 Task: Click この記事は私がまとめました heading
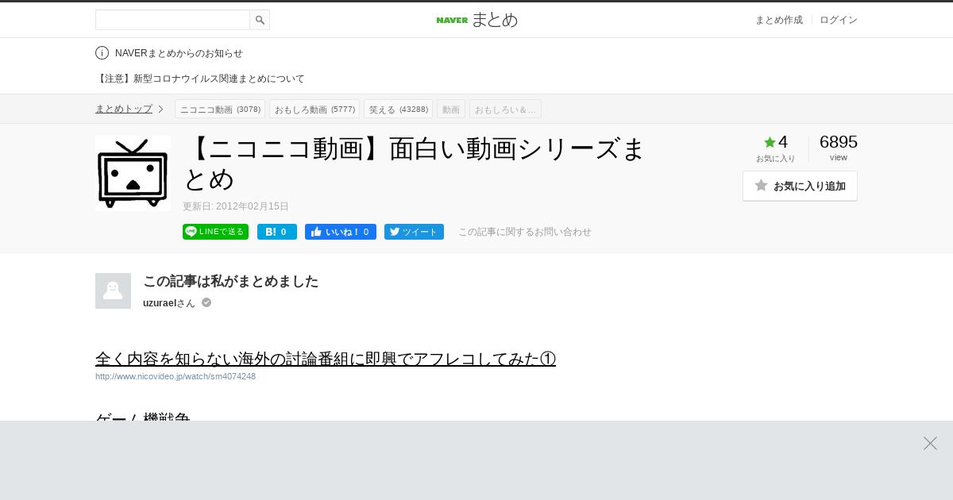coord(231,281)
